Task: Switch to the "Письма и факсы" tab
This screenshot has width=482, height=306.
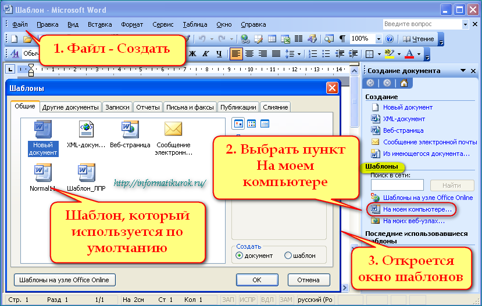Action: coord(190,107)
